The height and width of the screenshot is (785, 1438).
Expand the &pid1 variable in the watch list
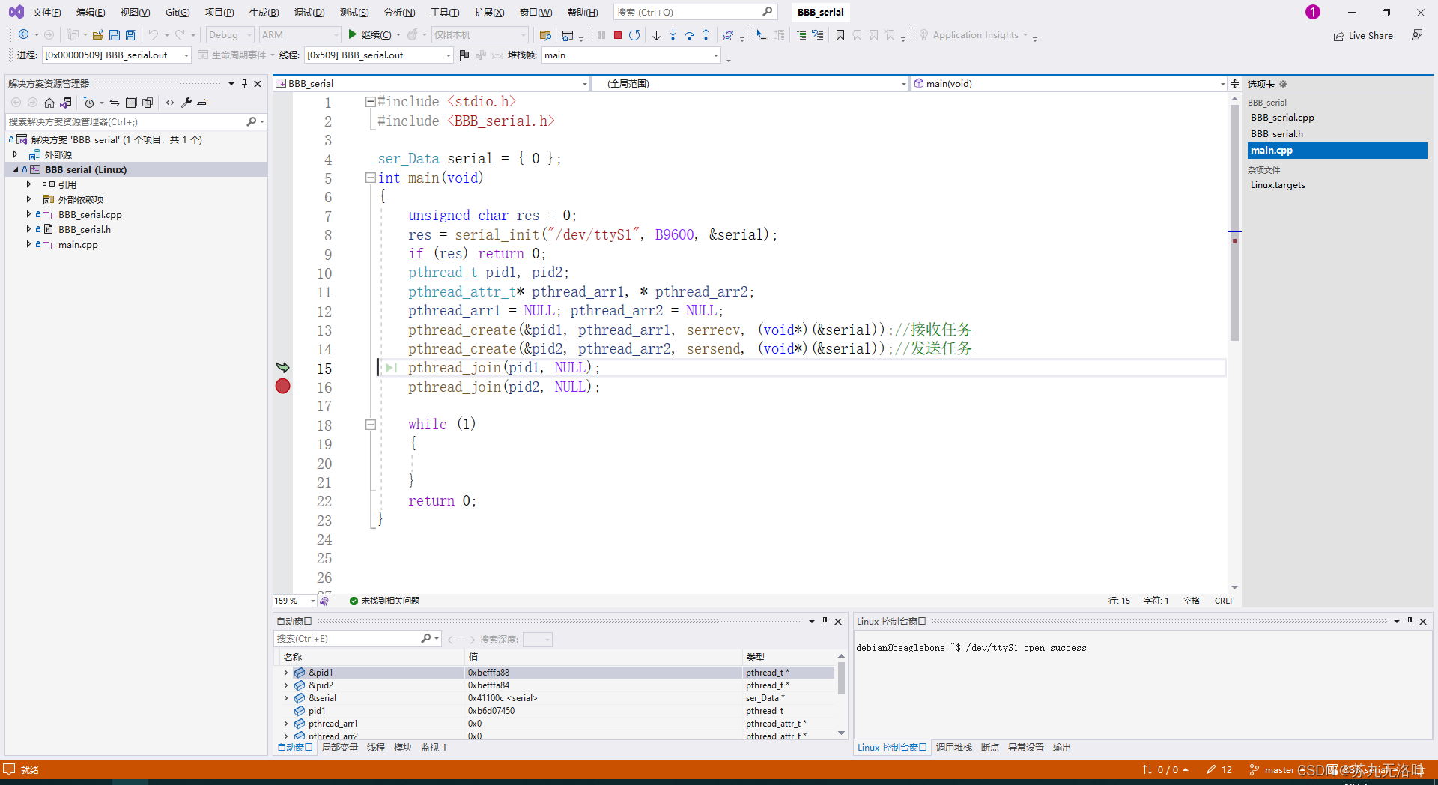(x=285, y=673)
